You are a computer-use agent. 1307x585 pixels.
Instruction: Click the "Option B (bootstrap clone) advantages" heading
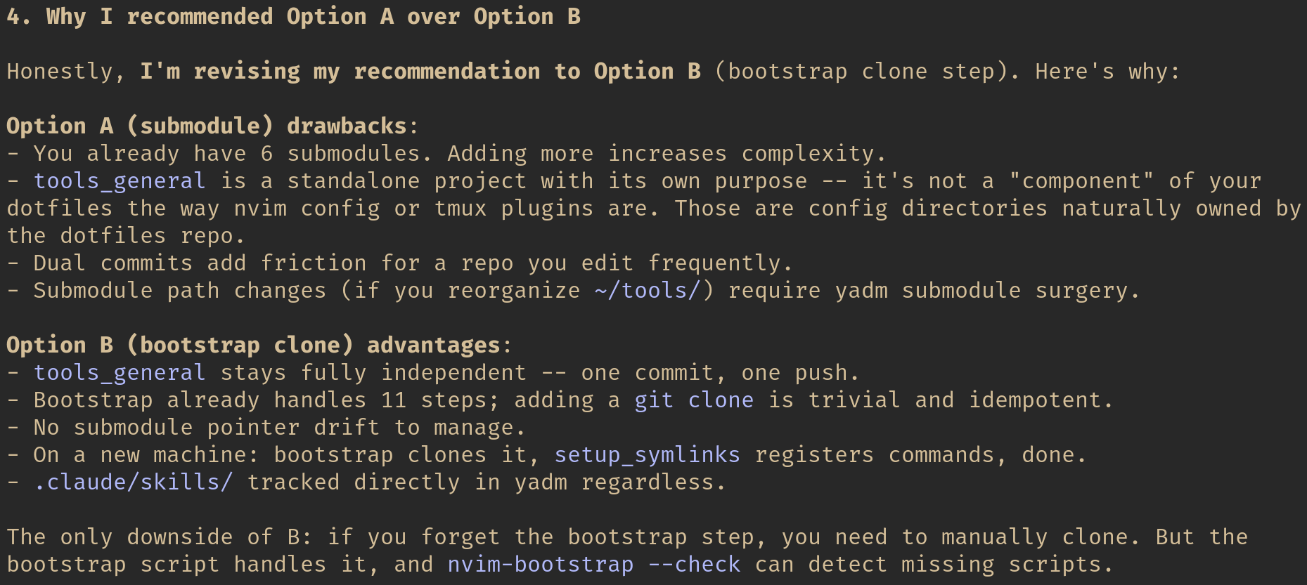(252, 345)
